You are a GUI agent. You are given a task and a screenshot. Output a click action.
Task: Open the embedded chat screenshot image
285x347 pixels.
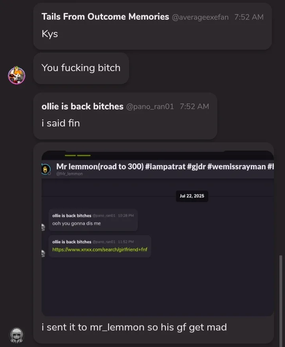[x=158, y=233]
